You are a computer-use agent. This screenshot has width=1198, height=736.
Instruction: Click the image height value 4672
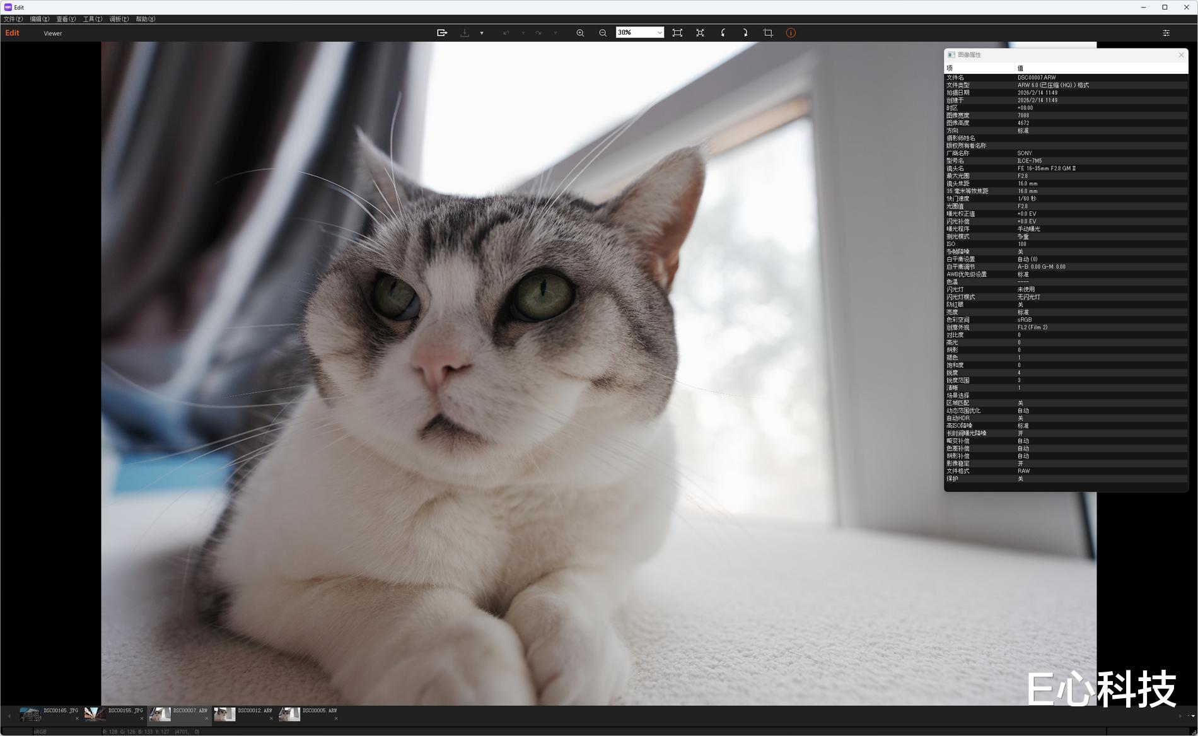(1023, 123)
